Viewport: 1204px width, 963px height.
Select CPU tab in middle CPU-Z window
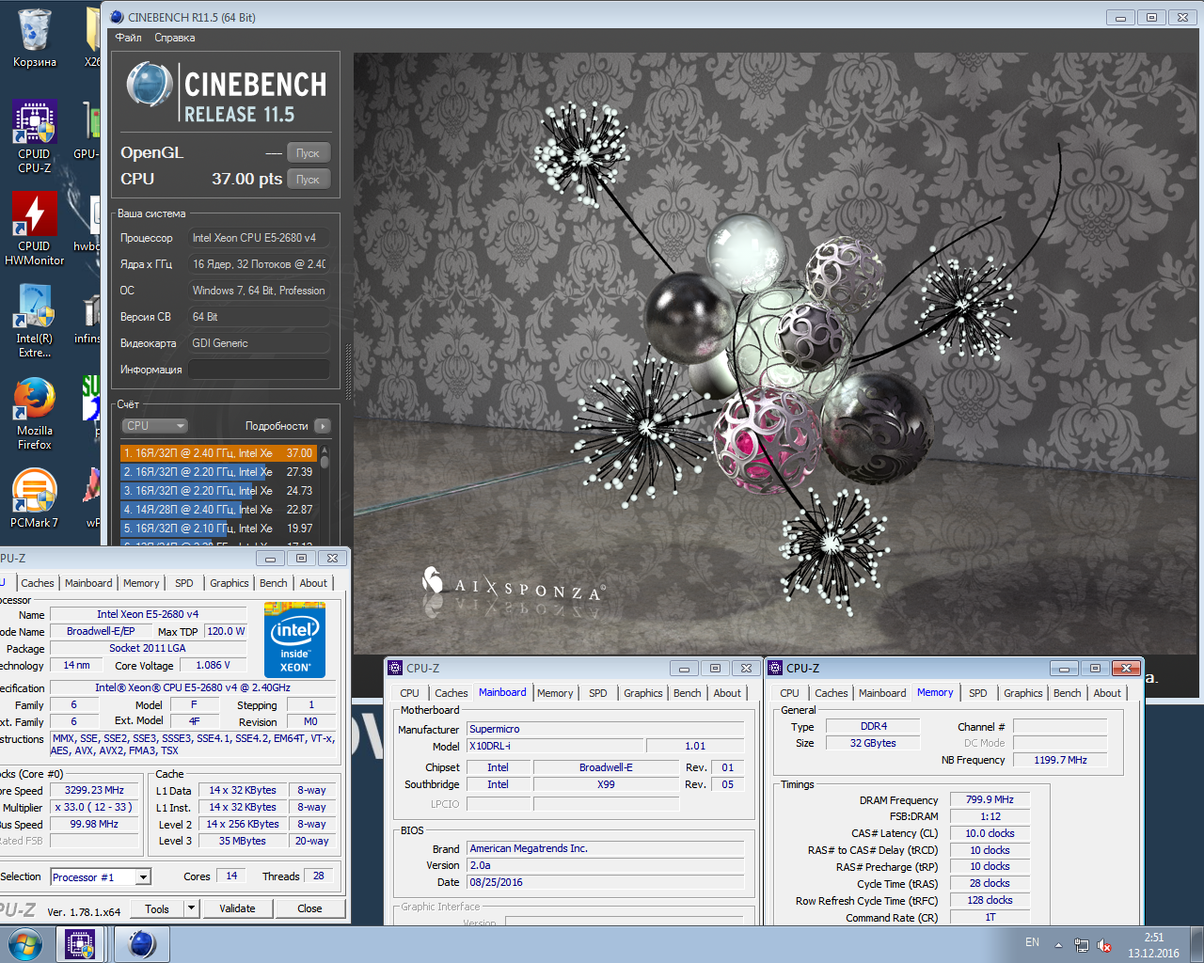(x=409, y=693)
